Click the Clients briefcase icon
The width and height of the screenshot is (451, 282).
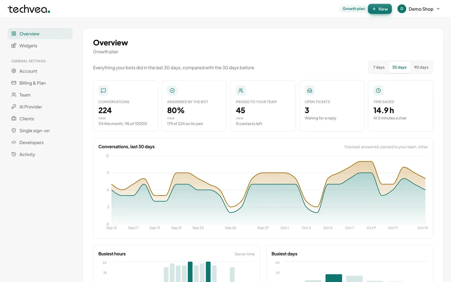14,118
